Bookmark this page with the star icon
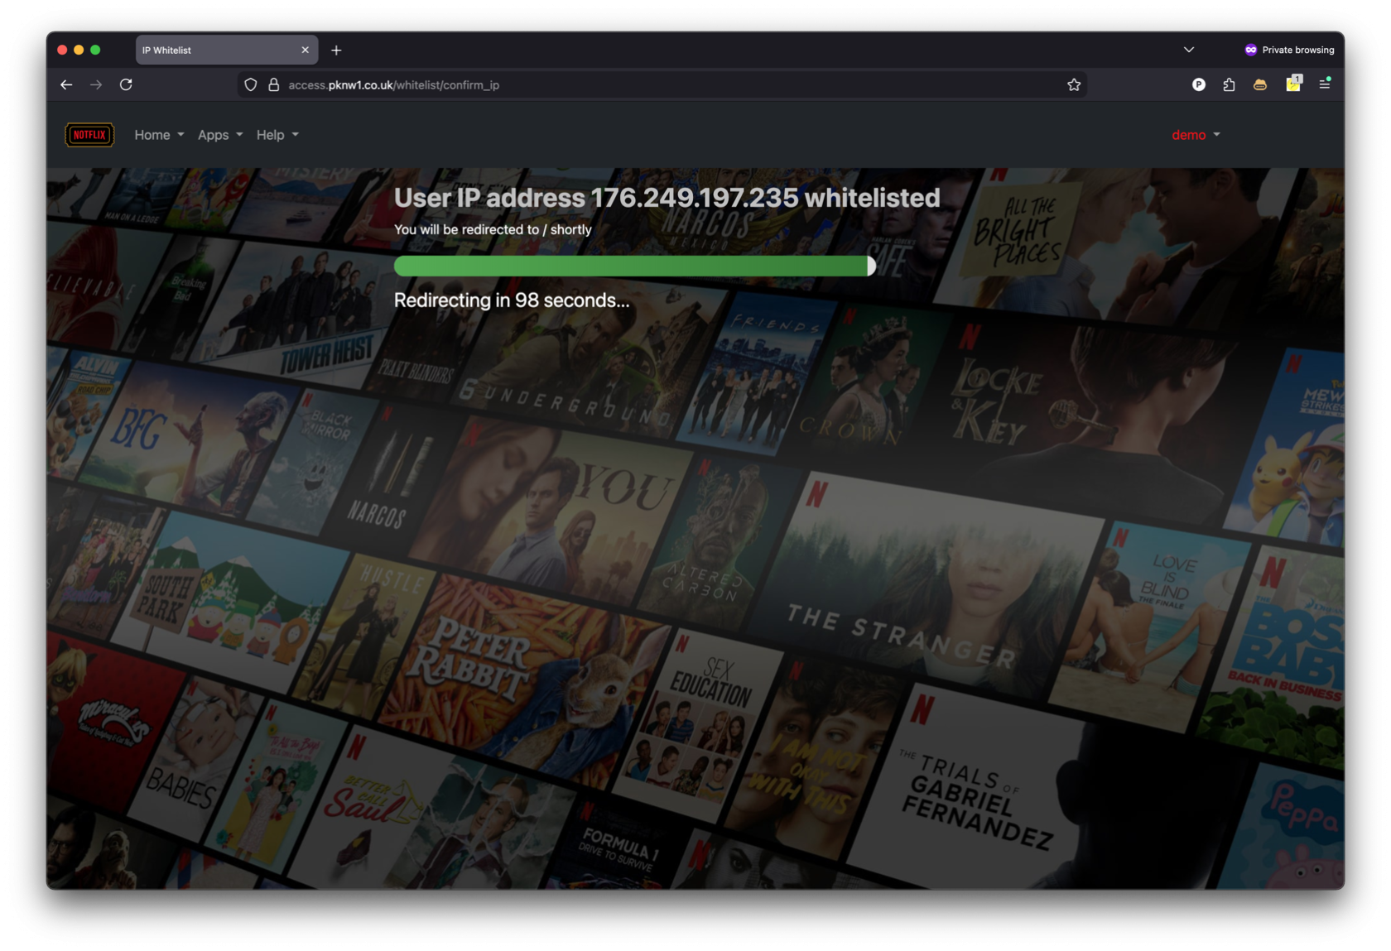 point(1074,84)
